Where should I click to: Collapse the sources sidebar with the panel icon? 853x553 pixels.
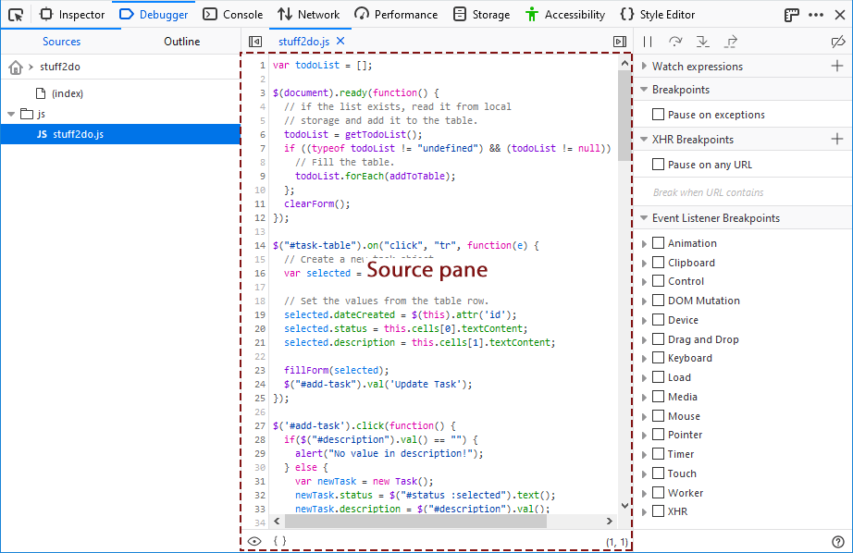(255, 41)
